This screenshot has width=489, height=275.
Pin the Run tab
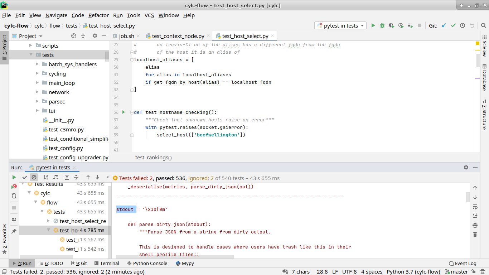(x=14, y=231)
